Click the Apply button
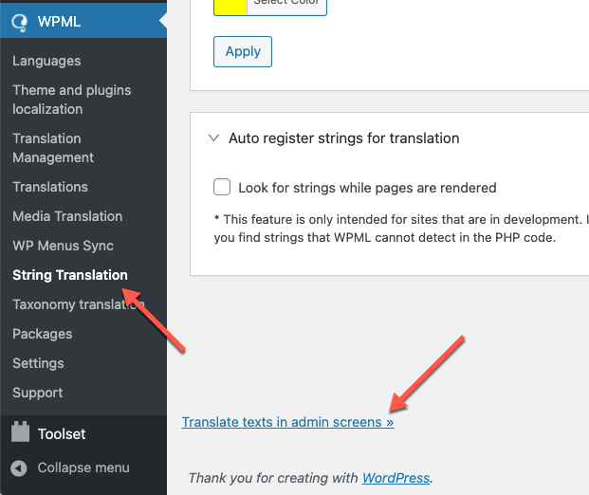This screenshot has height=495, width=589. point(243,52)
